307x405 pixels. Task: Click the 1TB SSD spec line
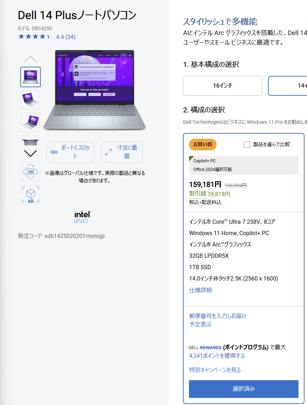[200, 267]
